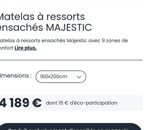Click the grey price band's empty right side
This screenshot has height=130, width=147.
point(130,103)
